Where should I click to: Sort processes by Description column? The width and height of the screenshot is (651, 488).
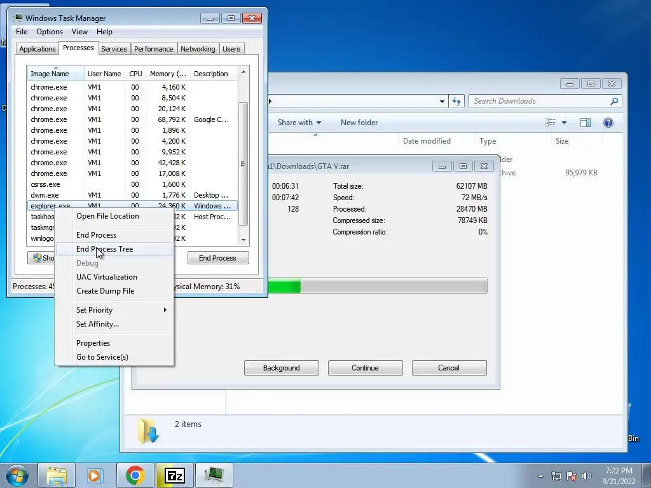[214, 74]
